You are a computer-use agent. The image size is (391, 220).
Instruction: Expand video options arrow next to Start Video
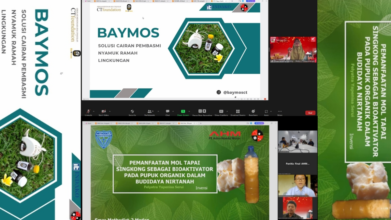click(109, 111)
